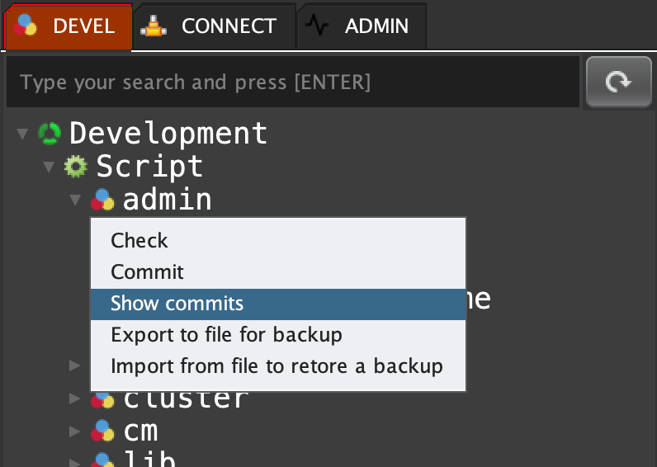Viewport: 657px width, 467px height.
Task: Click the green Development root icon
Action: pyautogui.click(x=50, y=133)
